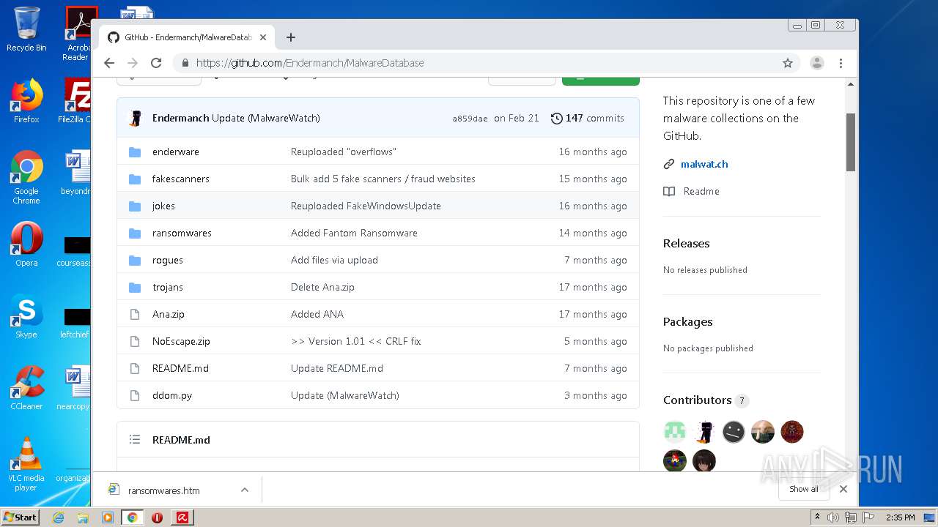Viewport: 938px width, 527px height.
Task: Open commit Added Fantom Ransomware
Action: point(354,233)
